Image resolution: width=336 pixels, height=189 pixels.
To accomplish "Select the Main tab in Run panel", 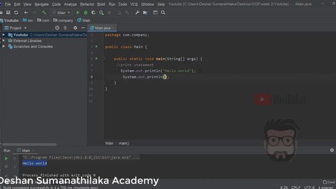I will coord(26,151).
